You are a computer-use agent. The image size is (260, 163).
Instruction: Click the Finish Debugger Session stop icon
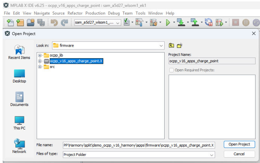235,22
